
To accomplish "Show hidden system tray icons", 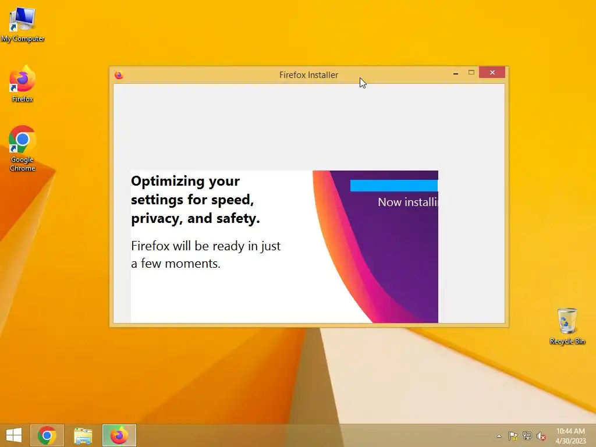I will click(499, 436).
